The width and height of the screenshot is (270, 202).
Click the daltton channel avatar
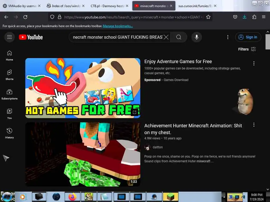pos(147,147)
